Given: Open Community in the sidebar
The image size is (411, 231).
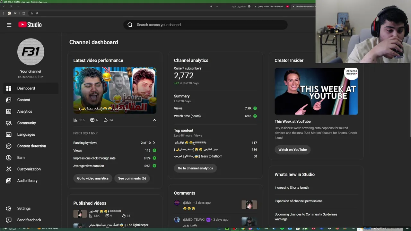Looking at the screenshot, I should tap(31, 123).
